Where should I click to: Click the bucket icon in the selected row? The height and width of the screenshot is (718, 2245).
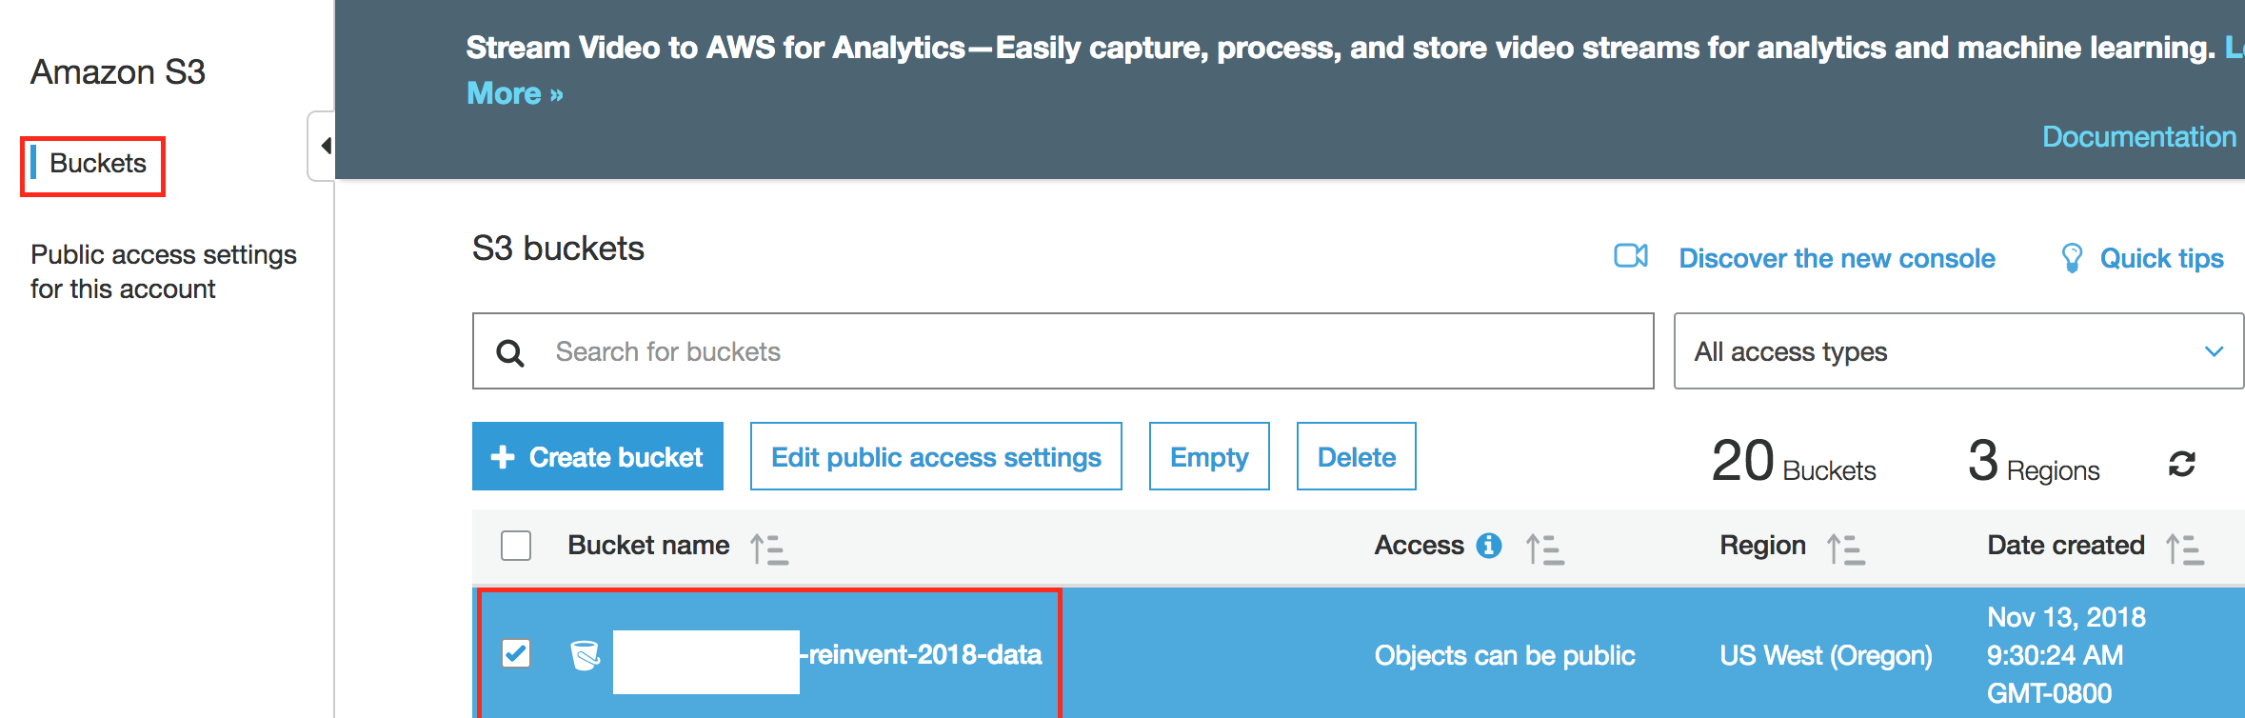585,655
